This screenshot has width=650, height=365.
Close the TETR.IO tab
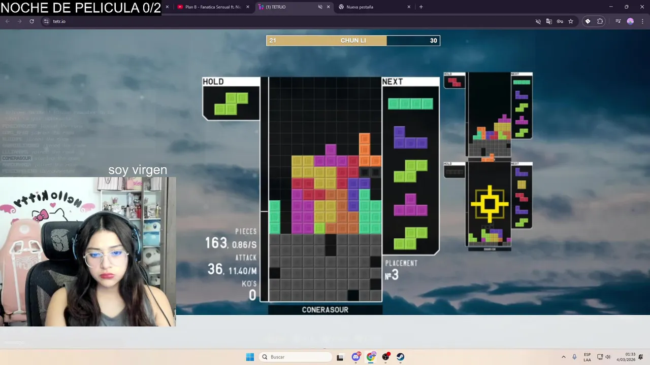pyautogui.click(x=328, y=7)
